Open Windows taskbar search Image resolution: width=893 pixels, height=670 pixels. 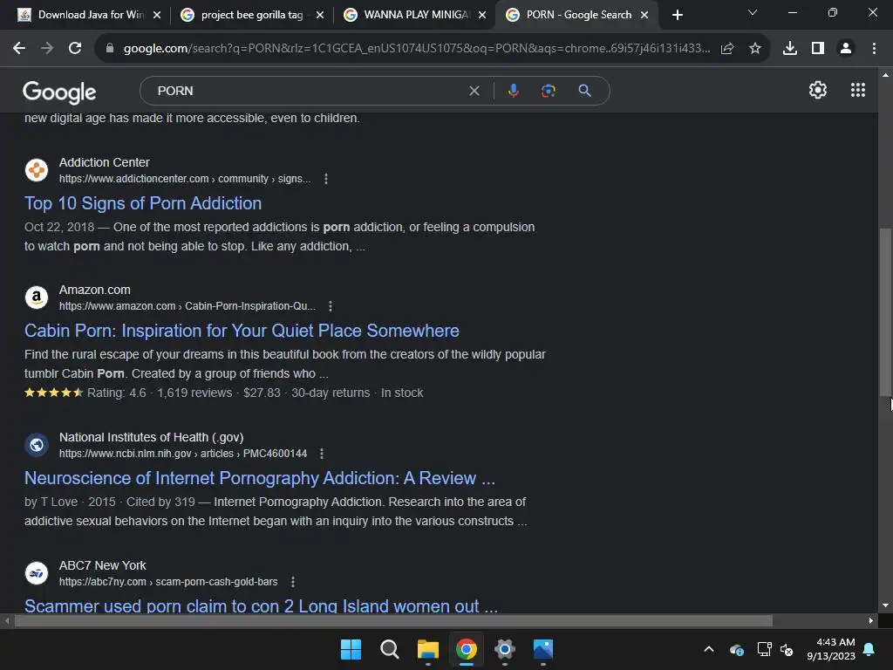390,649
